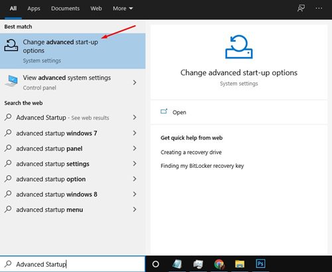Click search icon beside advanced startup panel
This screenshot has width=332, height=272.
(8, 148)
